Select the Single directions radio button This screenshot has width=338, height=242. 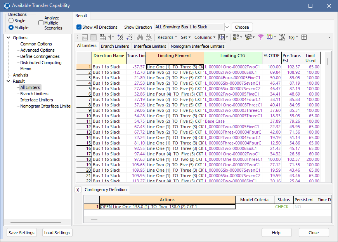(x=11, y=21)
